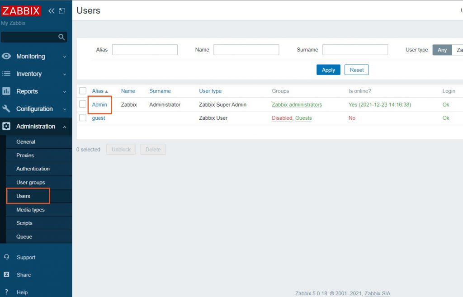This screenshot has width=463, height=297.
Task: Click the Apply filter button
Action: (x=328, y=70)
